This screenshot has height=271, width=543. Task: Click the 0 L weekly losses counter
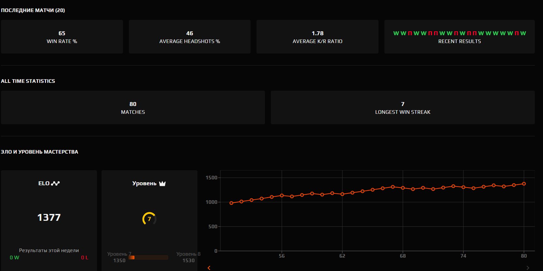(x=85, y=258)
